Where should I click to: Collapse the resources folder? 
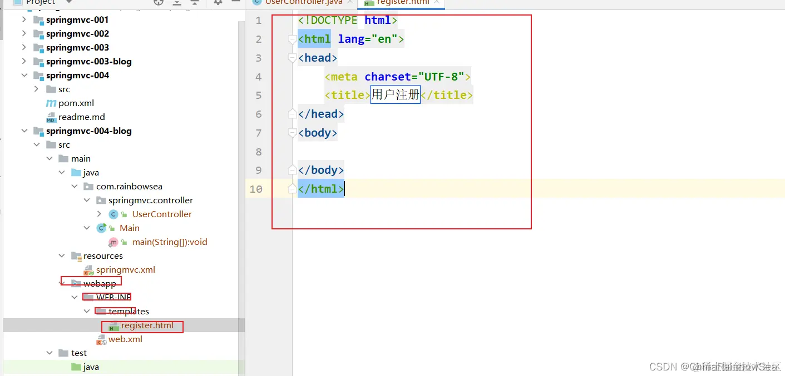62,255
